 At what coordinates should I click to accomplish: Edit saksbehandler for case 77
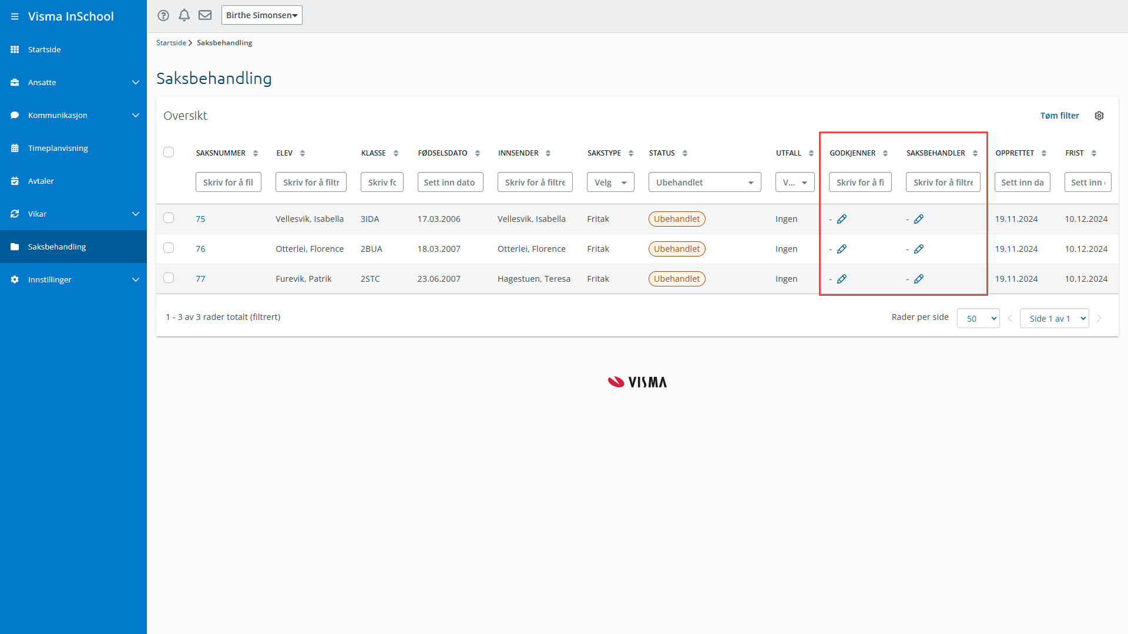tap(919, 279)
